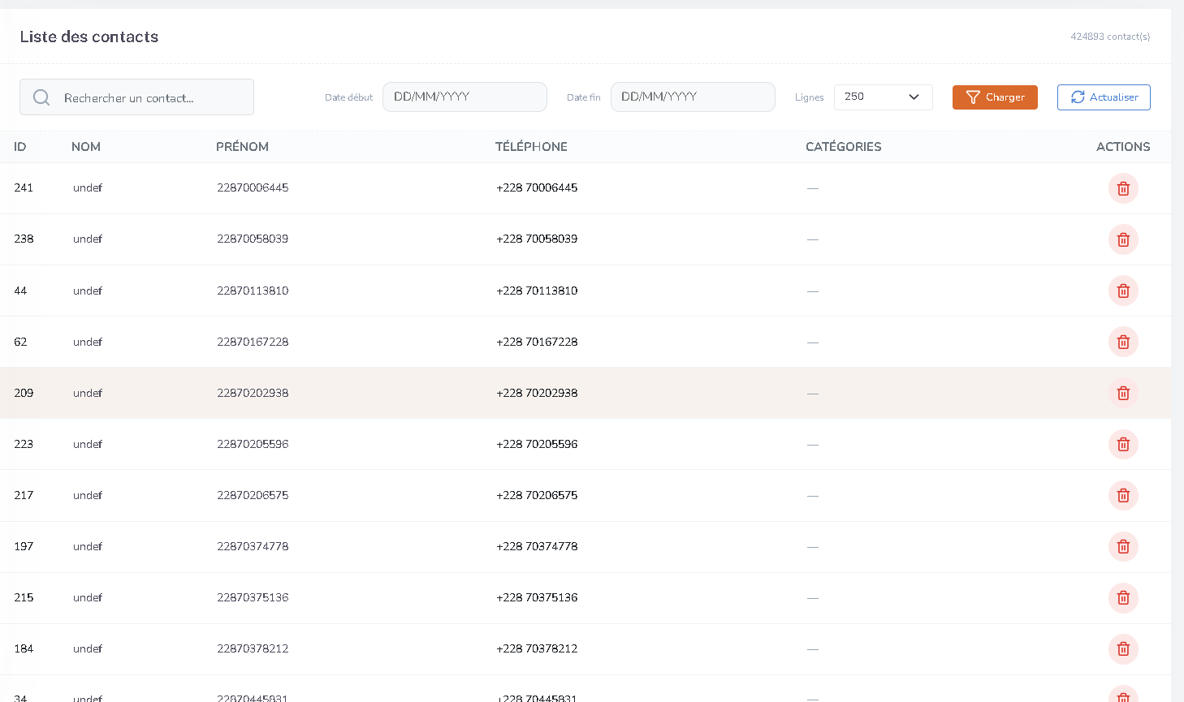The height and width of the screenshot is (702, 1184).
Task: Click ID cell 223
Action: point(24,444)
